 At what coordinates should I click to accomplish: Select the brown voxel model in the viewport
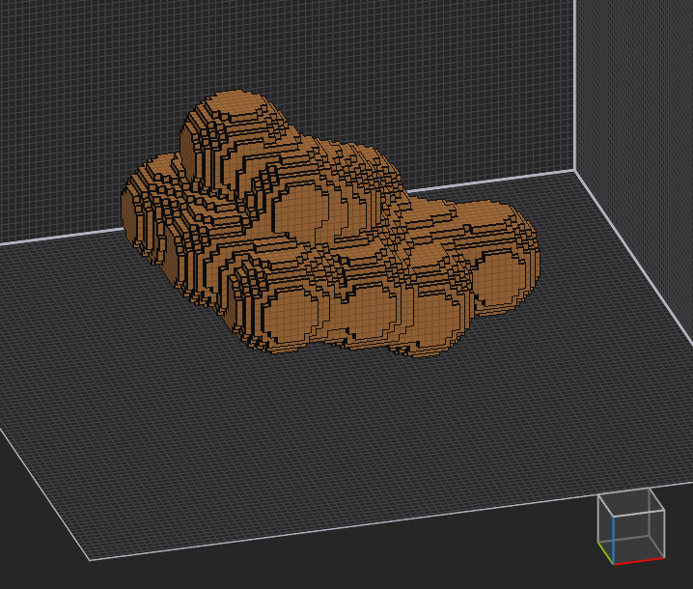click(x=331, y=224)
